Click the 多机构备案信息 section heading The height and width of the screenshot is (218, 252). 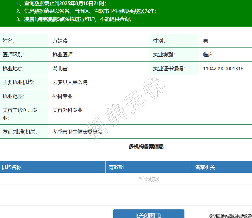tap(147, 146)
